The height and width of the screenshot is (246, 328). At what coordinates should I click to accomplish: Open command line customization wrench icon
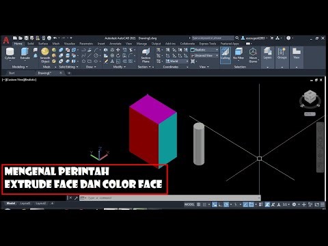tap(76, 198)
